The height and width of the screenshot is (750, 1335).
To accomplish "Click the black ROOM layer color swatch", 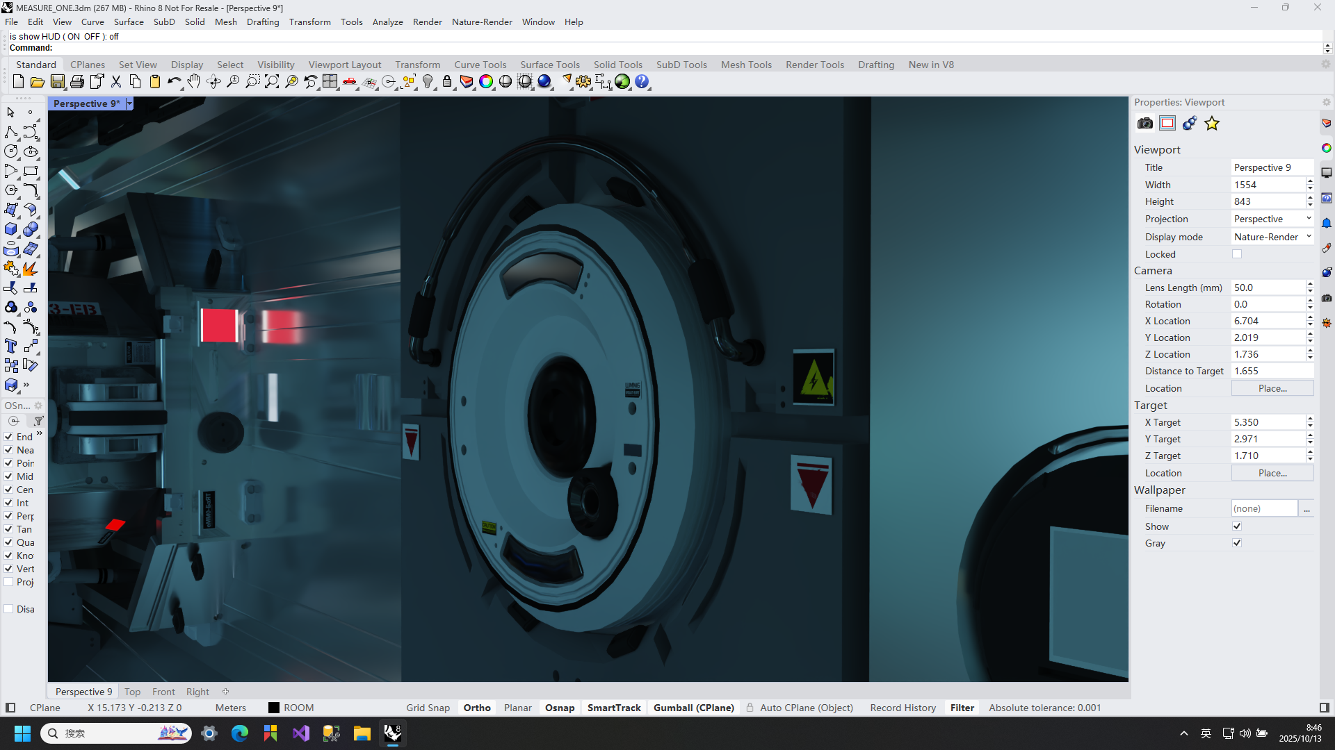I will [274, 708].
